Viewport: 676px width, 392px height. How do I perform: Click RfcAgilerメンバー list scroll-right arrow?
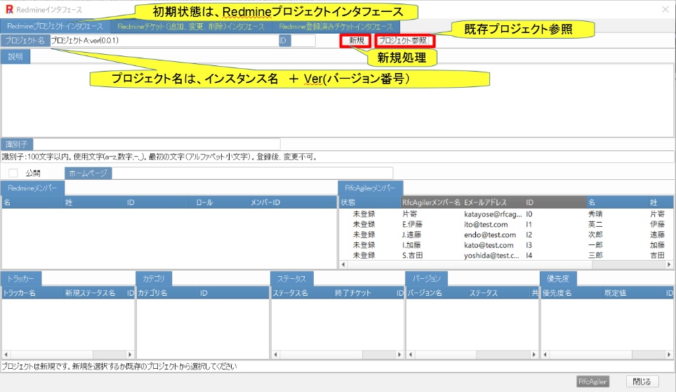(x=669, y=264)
